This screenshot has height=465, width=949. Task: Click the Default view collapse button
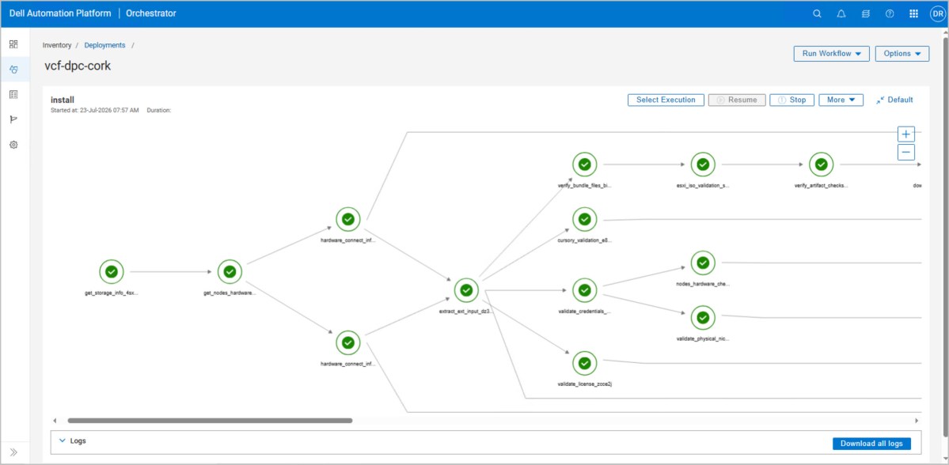pyautogui.click(x=894, y=100)
